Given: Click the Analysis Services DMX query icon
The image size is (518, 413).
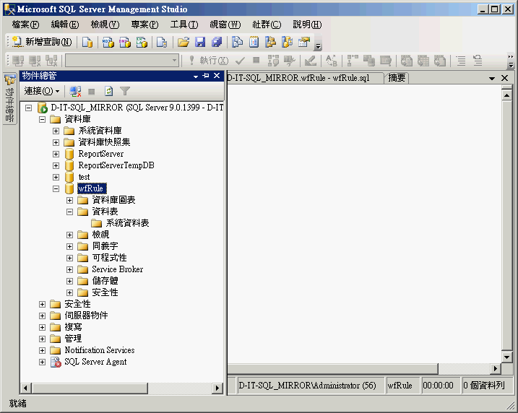Looking at the screenshot, I should click(125, 42).
